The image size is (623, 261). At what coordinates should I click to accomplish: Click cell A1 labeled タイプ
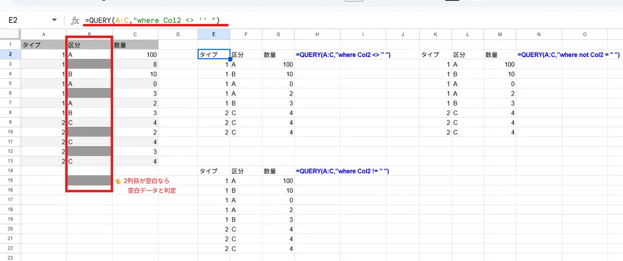(x=44, y=45)
